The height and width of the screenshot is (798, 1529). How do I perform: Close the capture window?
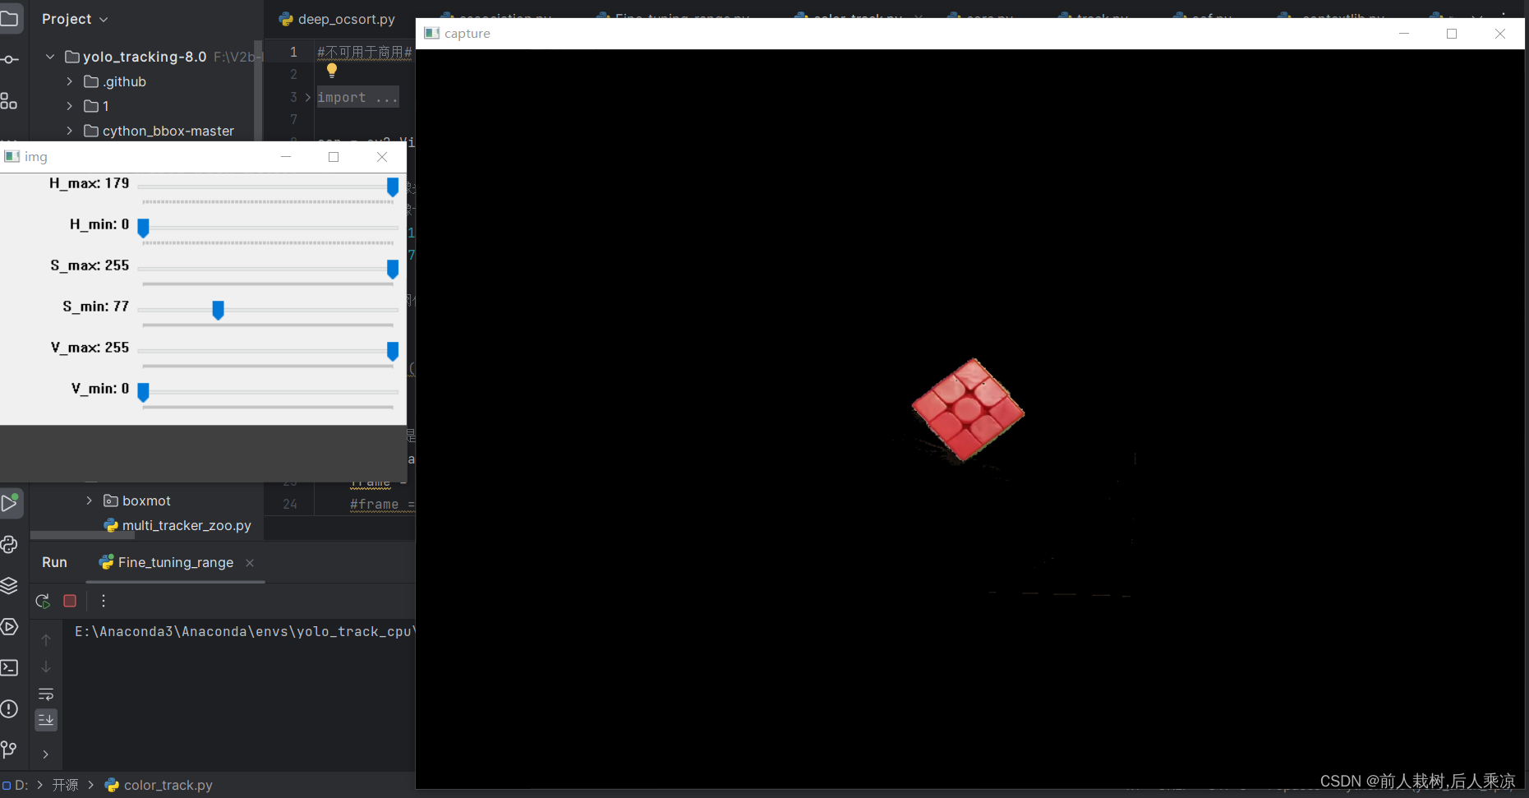(1500, 34)
